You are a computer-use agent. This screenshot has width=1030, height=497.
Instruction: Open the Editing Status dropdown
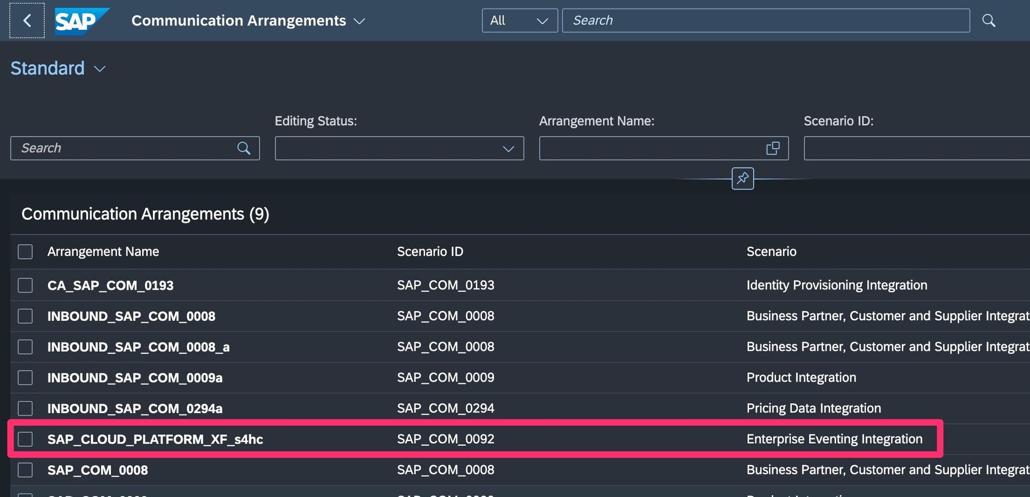click(x=399, y=148)
